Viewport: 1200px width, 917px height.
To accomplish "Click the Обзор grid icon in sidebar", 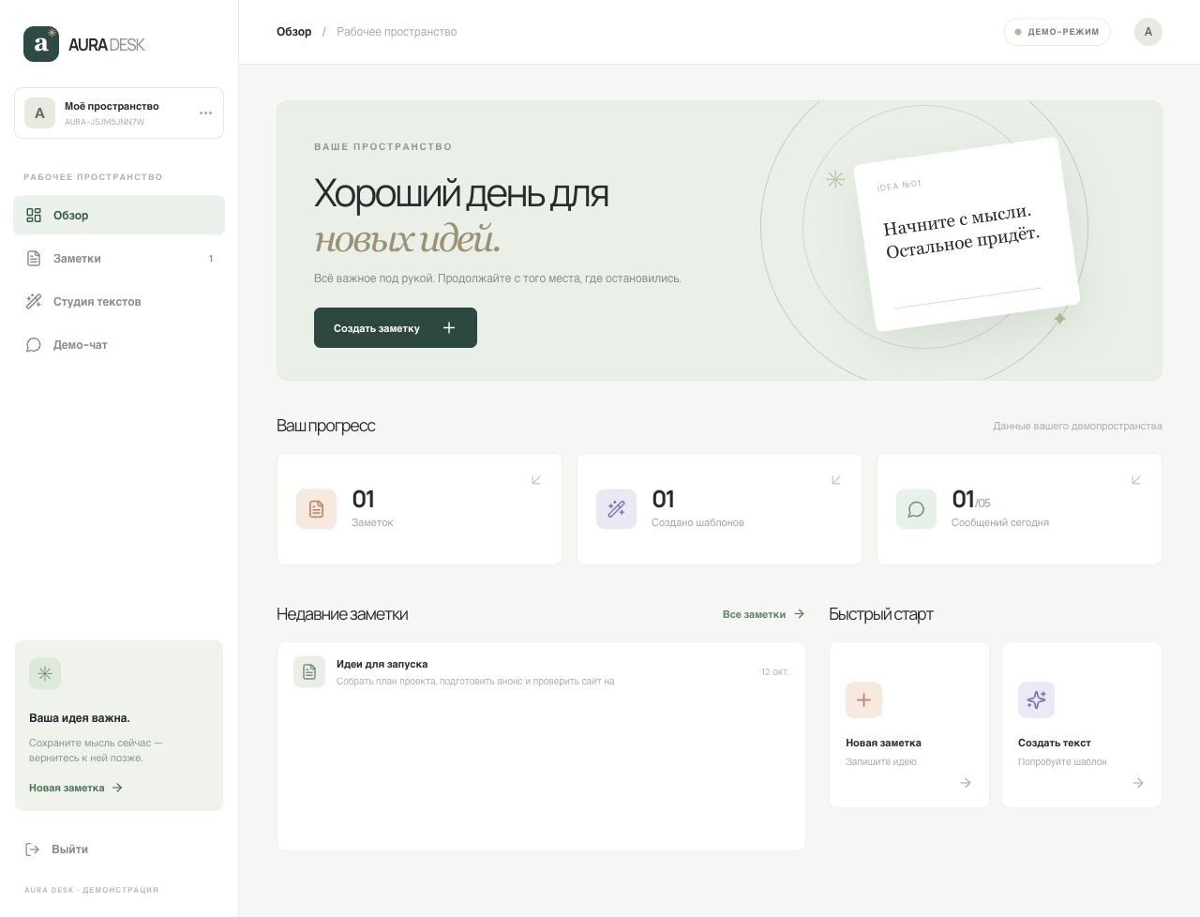I will pos(34,216).
